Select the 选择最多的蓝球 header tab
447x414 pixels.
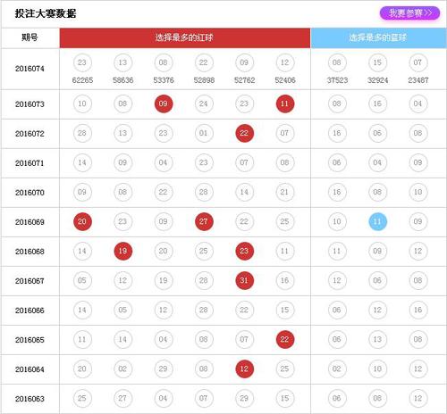click(x=378, y=37)
